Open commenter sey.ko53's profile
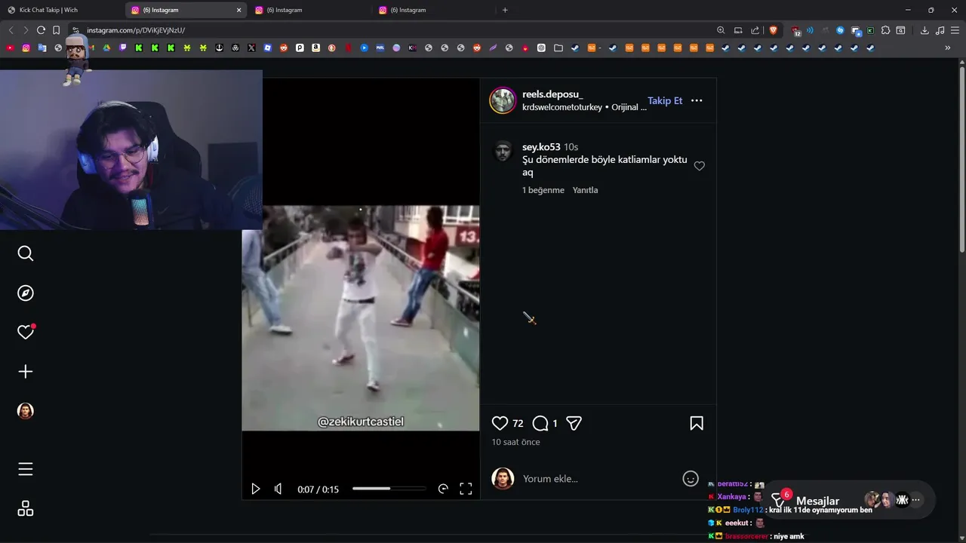The height and width of the screenshot is (543, 966). tap(541, 147)
